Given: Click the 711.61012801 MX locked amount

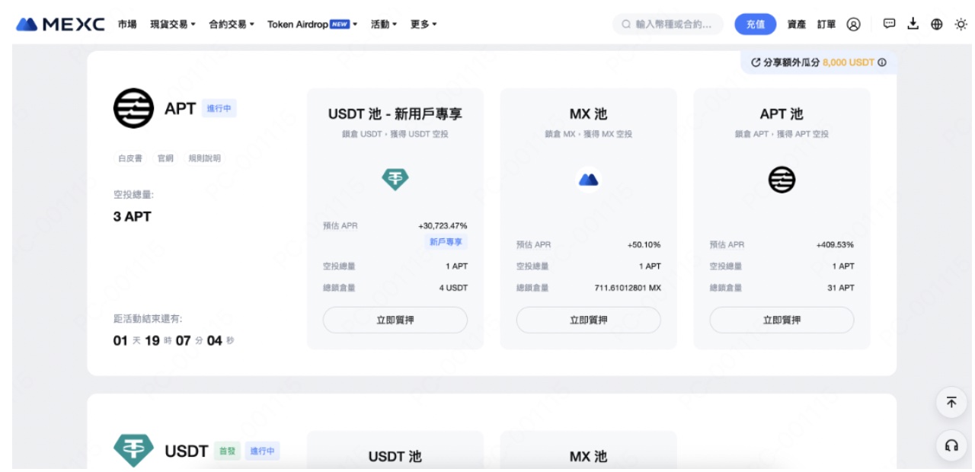Looking at the screenshot, I should click(628, 288).
